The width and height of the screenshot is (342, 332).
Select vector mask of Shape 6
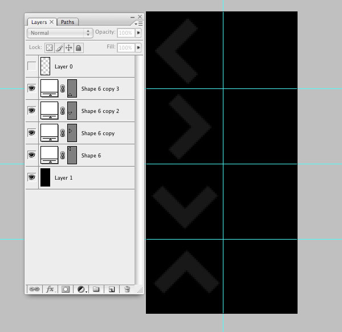[x=72, y=155]
